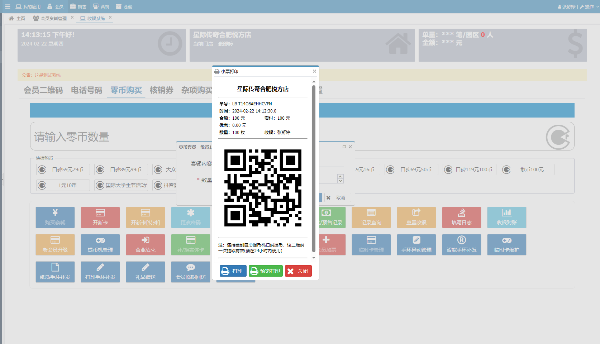Screen dimensions: 600x344
Task: Click scroll-up arrow in receipt dialog
Action: tap(314, 82)
